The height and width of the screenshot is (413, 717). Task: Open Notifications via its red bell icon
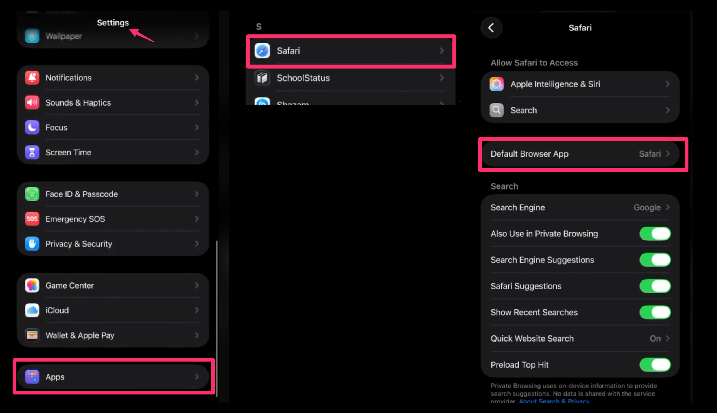pyautogui.click(x=32, y=77)
